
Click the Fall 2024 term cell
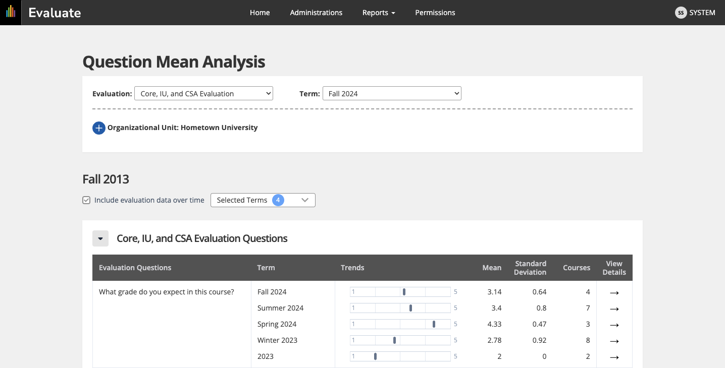(272, 292)
